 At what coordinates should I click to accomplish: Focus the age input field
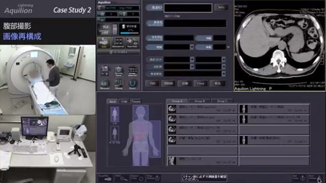[220, 38]
